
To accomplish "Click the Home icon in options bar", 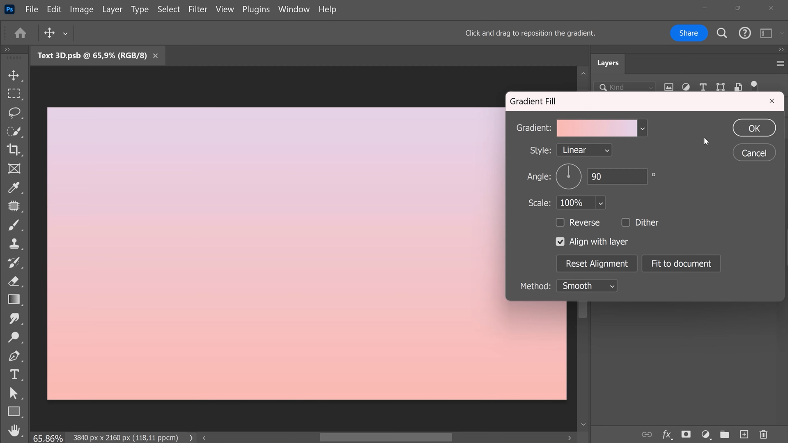I will coord(20,33).
